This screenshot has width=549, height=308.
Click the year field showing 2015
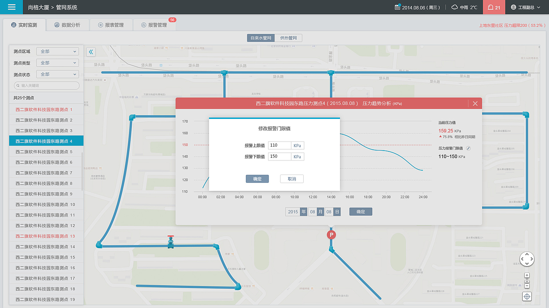tap(293, 212)
